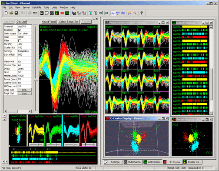Click the Activity Display toolbar icon
This screenshot has height=171, width=219.
click(x=67, y=13)
